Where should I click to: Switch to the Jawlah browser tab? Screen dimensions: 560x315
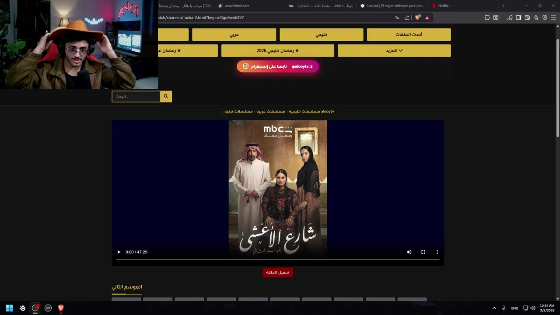[322, 6]
